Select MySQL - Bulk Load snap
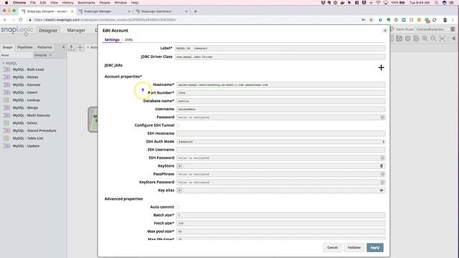The image size is (459, 258). tap(28, 70)
